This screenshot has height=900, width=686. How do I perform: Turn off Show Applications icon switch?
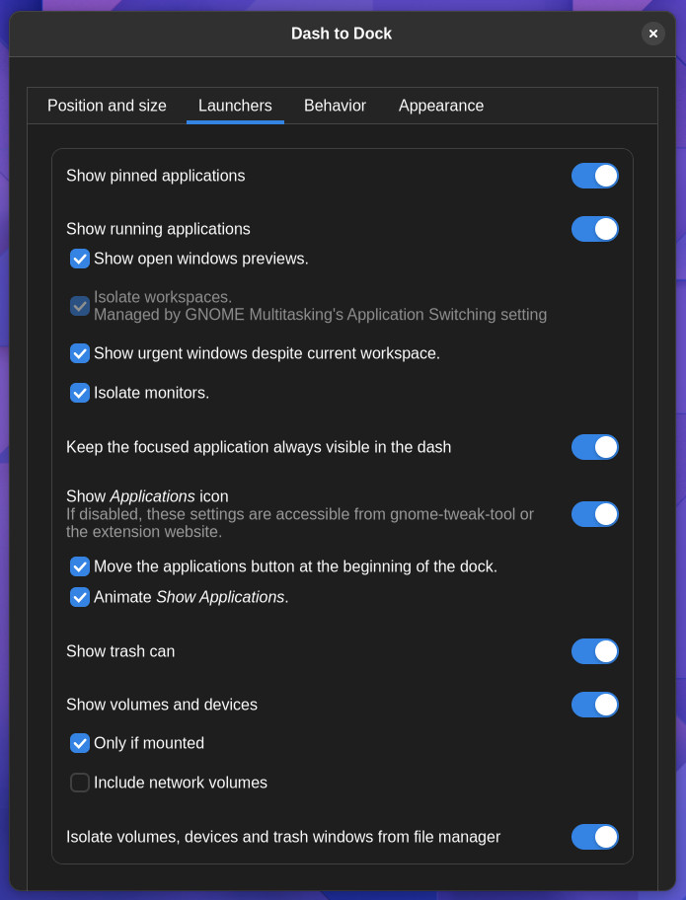pos(594,514)
